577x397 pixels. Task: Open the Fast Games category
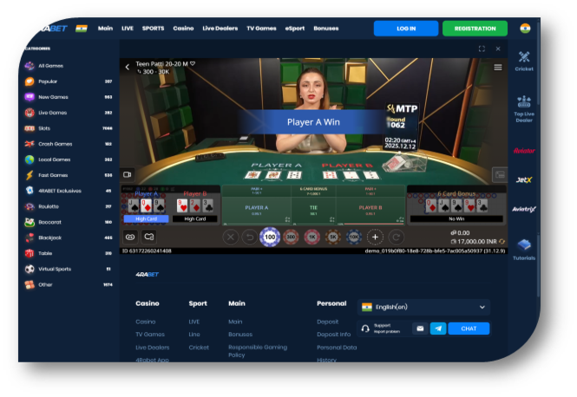tap(69, 175)
